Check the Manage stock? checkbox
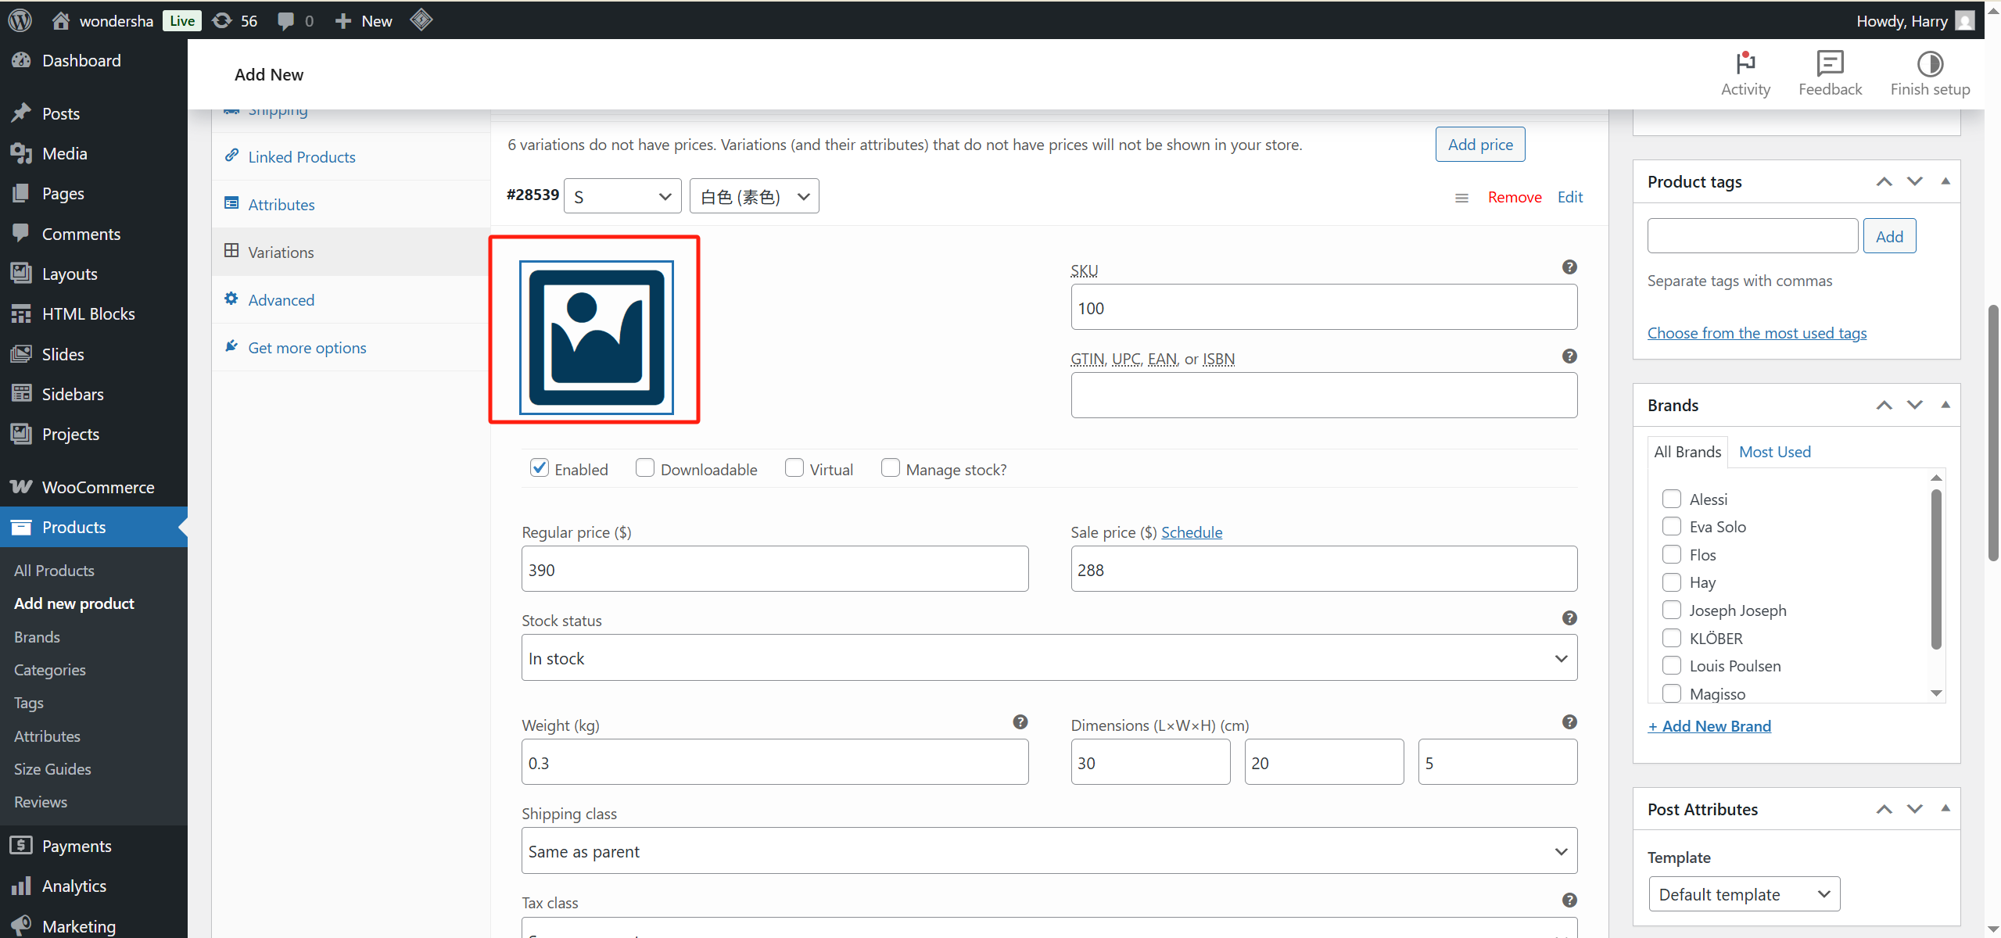Viewport: 2001px width, 938px height. pyautogui.click(x=890, y=468)
